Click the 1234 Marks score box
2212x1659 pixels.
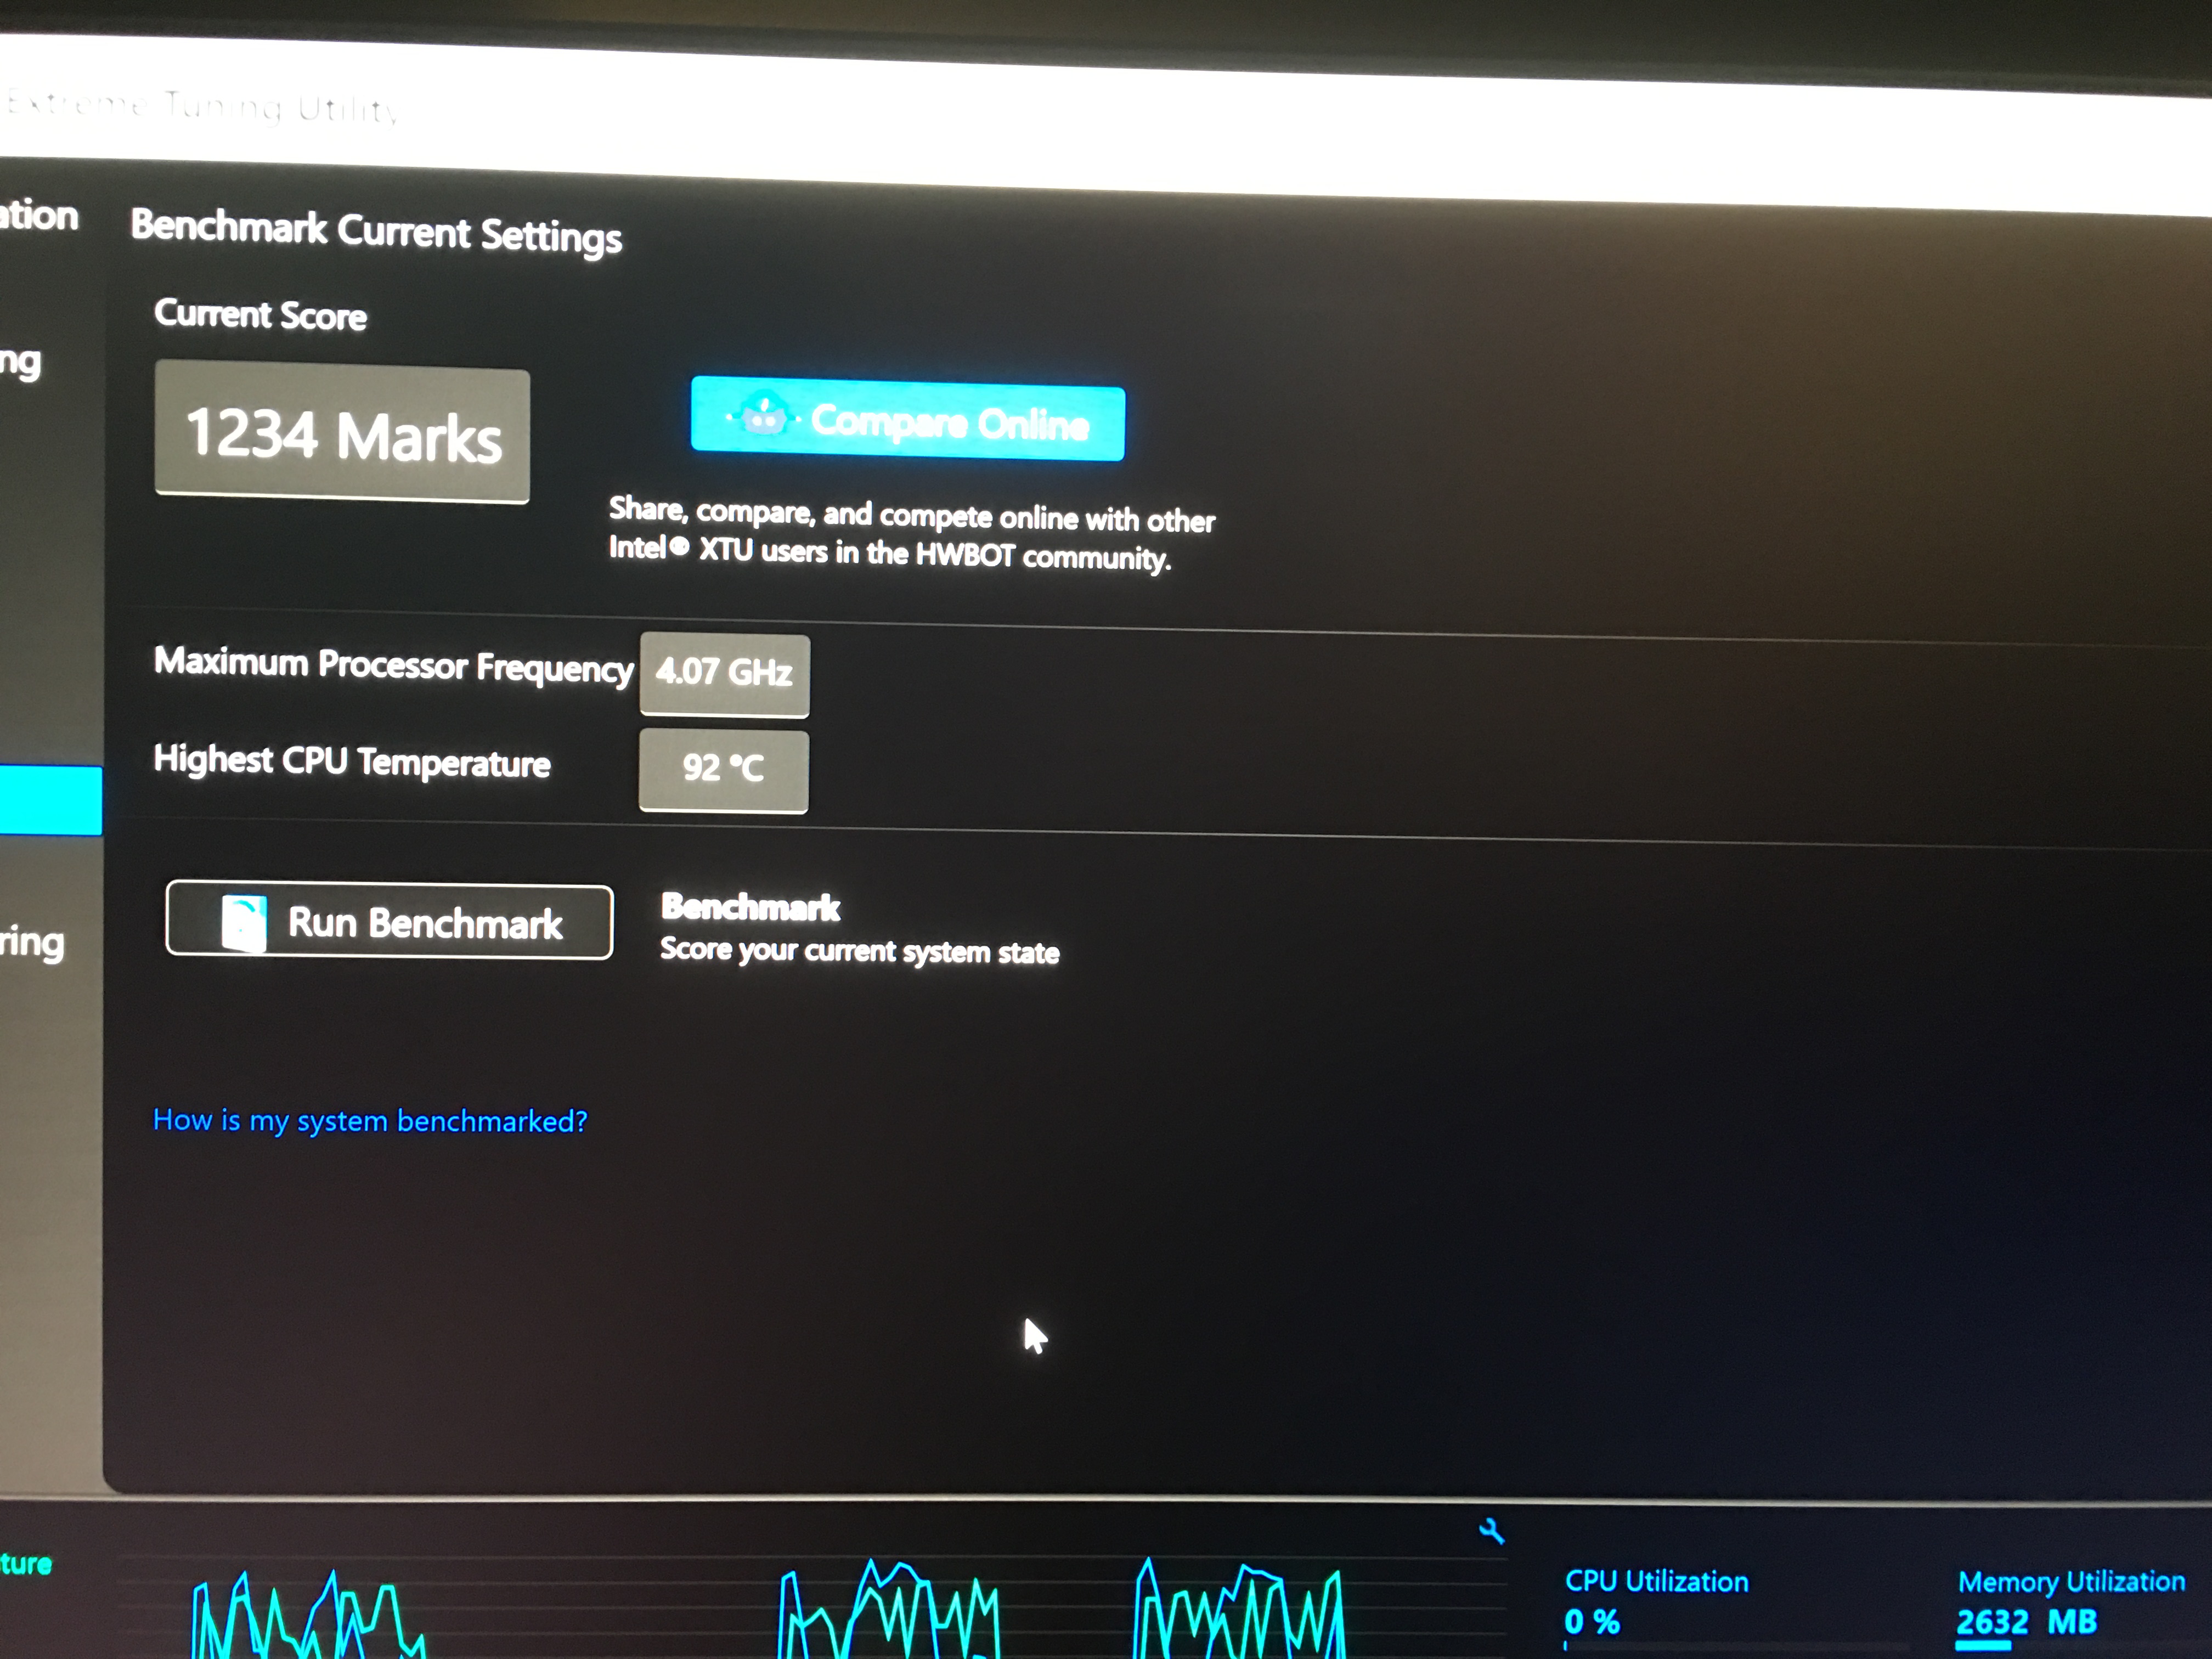pos(342,432)
